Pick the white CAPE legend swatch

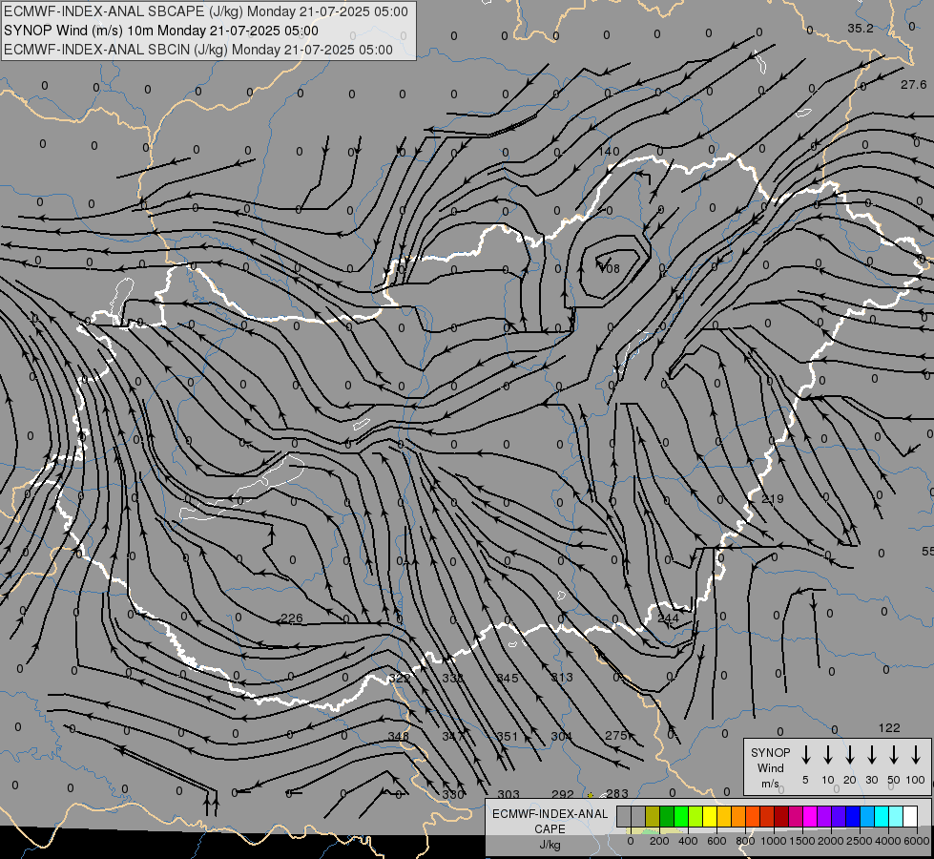coord(909,816)
